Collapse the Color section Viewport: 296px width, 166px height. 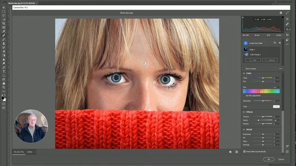[x=244, y=73]
